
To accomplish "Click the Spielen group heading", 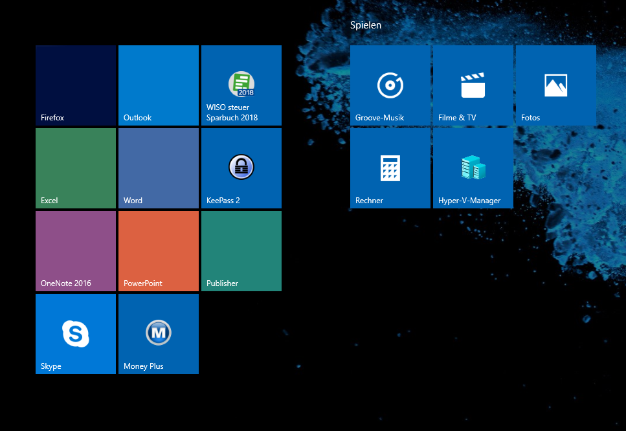I will coord(366,25).
